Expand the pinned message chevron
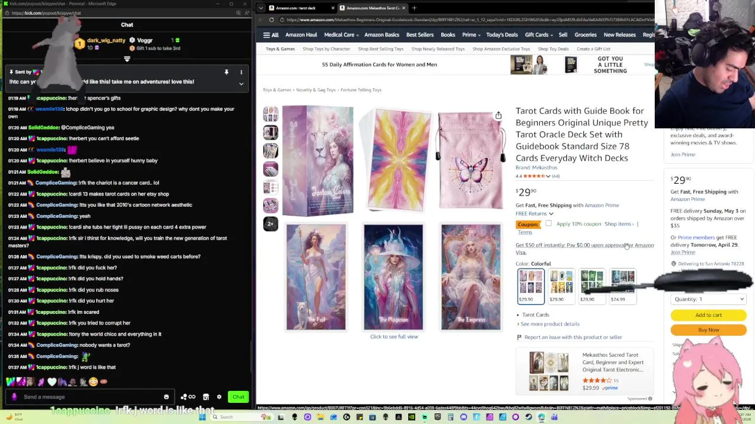This screenshot has height=424, width=755. click(241, 84)
